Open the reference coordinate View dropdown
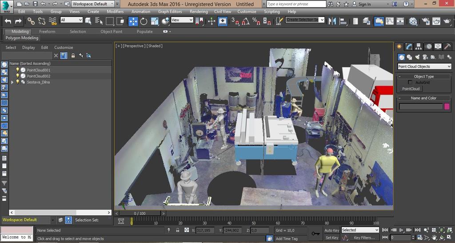455x243 pixels. click(182, 20)
